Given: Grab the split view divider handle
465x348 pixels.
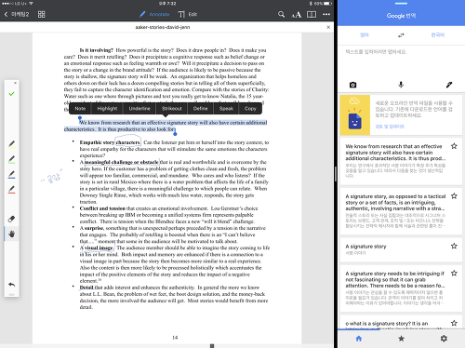Looking at the screenshot, I should [336, 174].
